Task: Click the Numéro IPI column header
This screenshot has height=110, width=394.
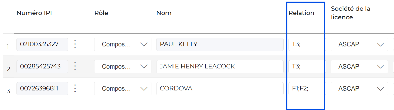Action: point(34,13)
